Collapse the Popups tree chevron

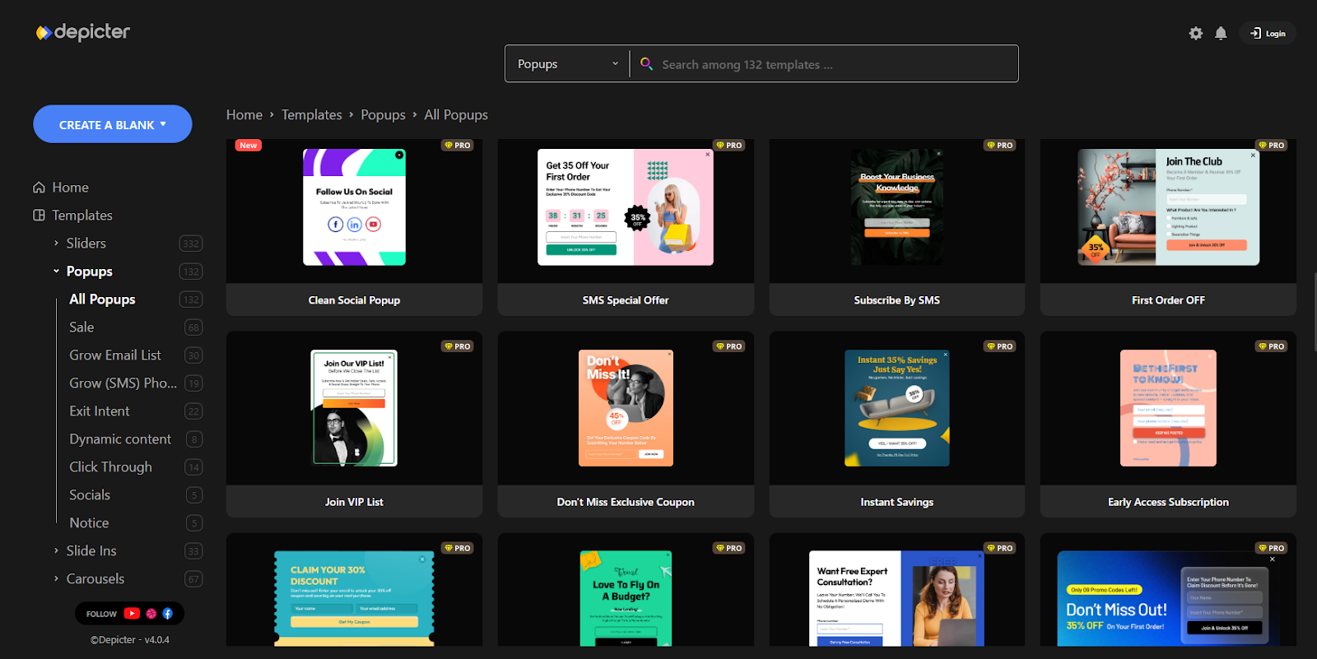[56, 271]
